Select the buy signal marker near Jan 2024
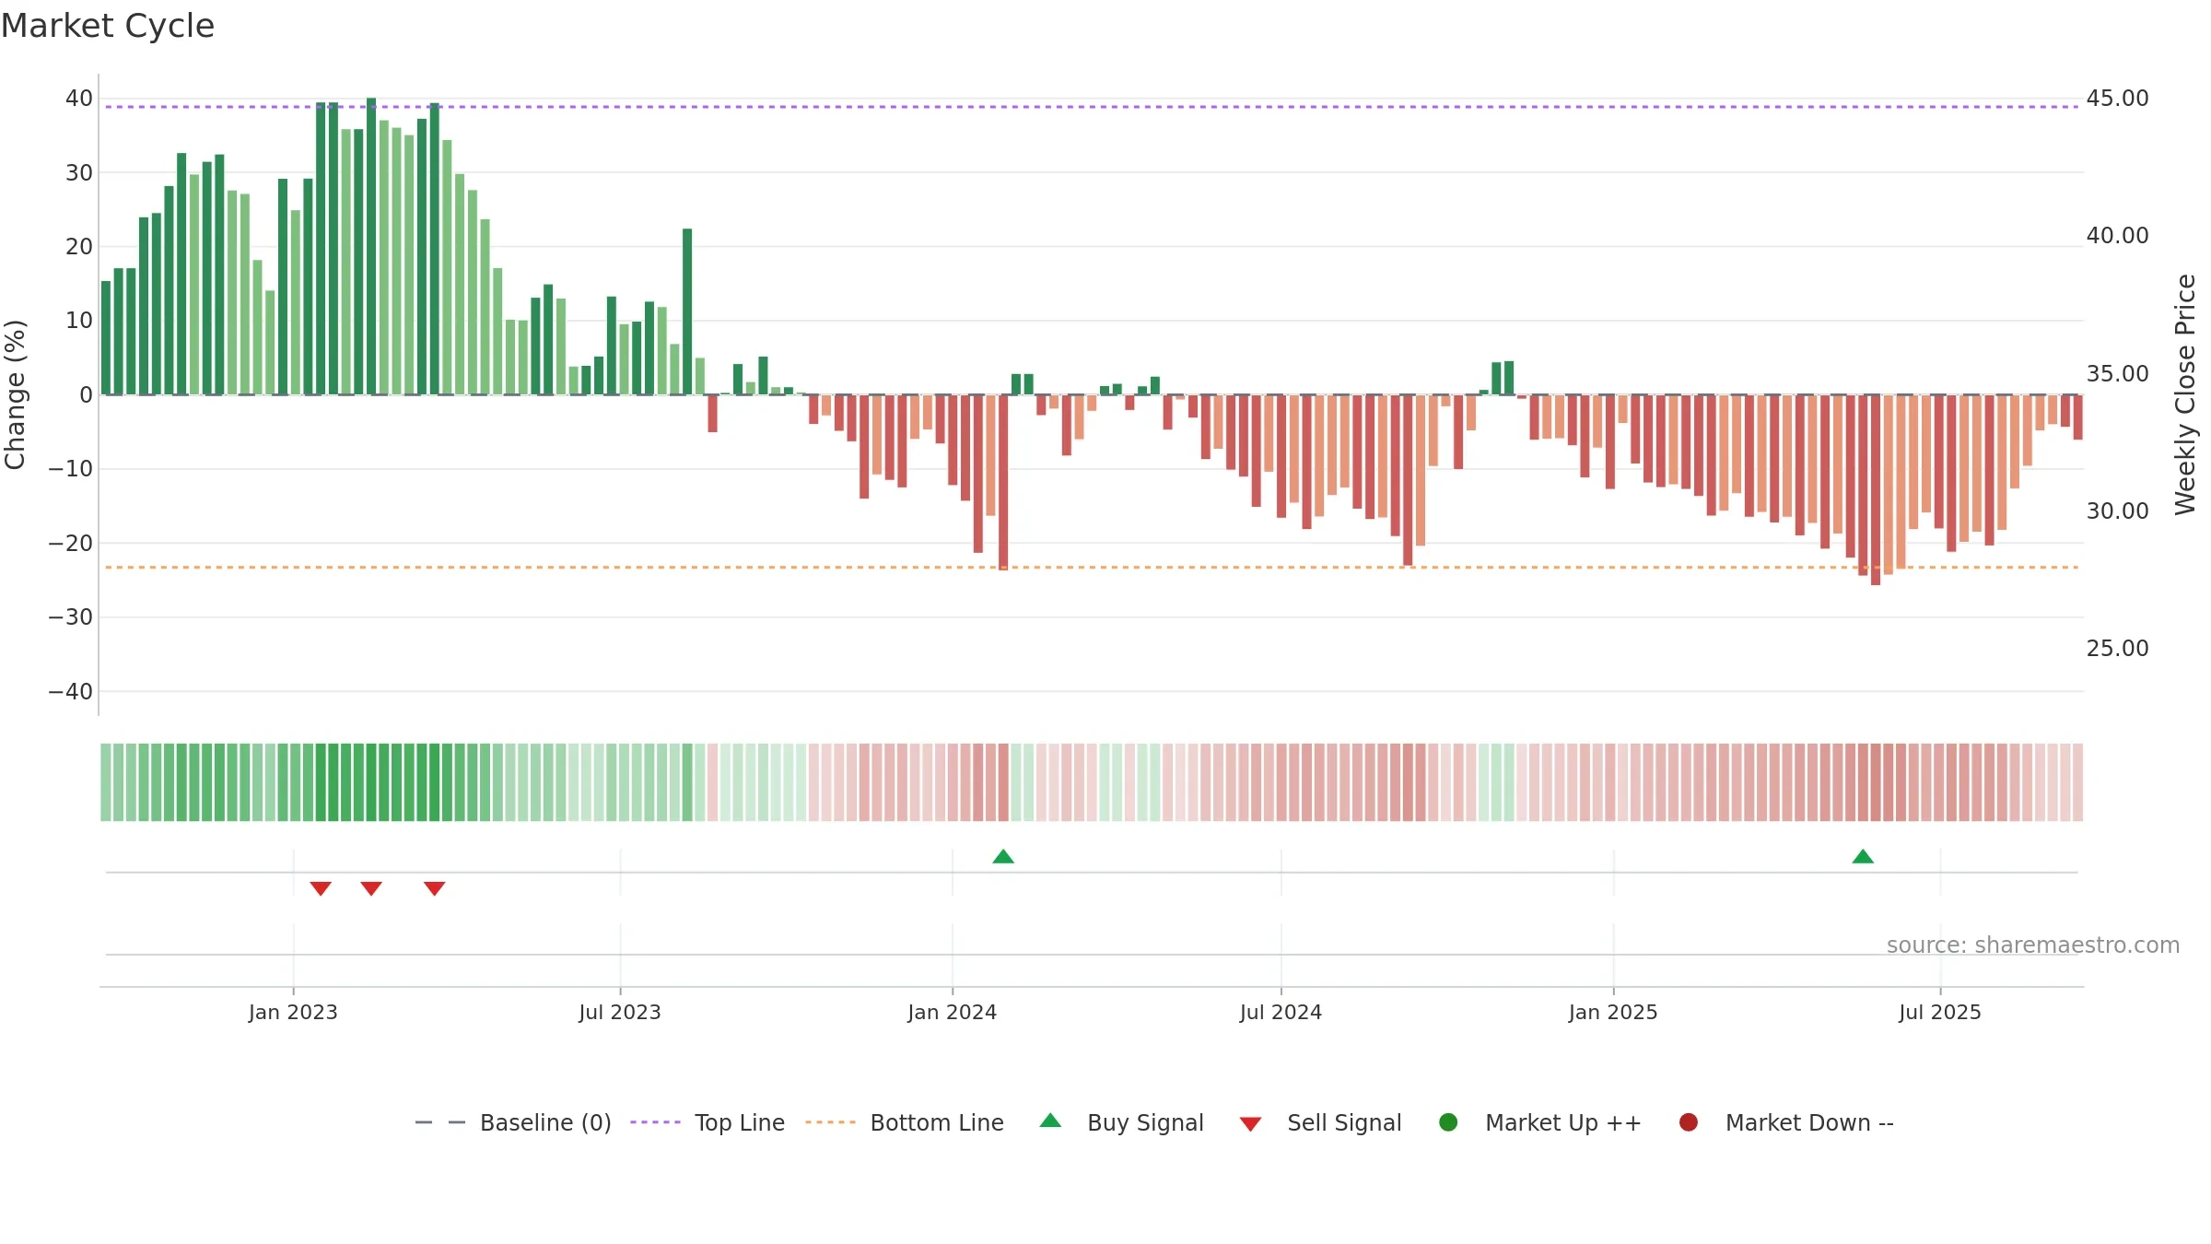This screenshot has height=1244, width=2211. coord(1003,857)
